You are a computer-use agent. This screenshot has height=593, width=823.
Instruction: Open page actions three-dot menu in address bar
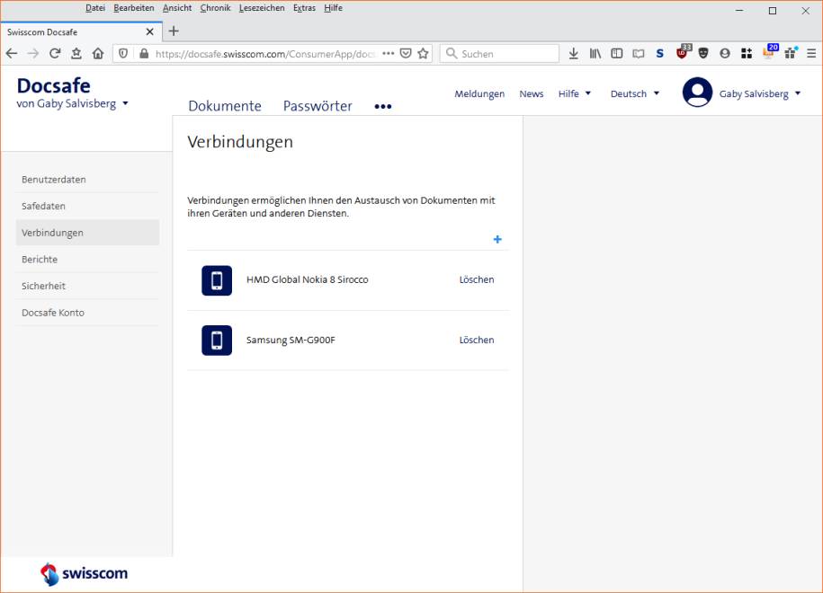(x=388, y=54)
